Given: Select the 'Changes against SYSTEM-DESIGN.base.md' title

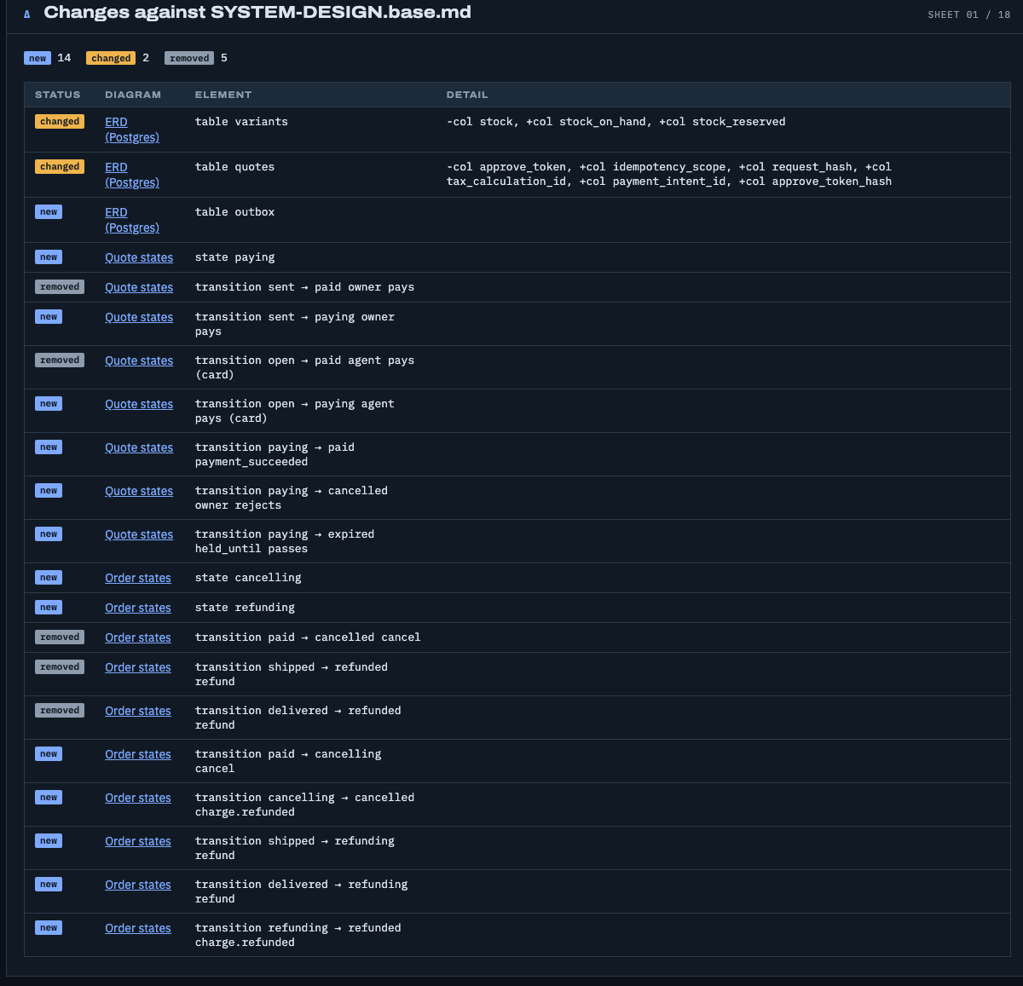Looking at the screenshot, I should (257, 13).
